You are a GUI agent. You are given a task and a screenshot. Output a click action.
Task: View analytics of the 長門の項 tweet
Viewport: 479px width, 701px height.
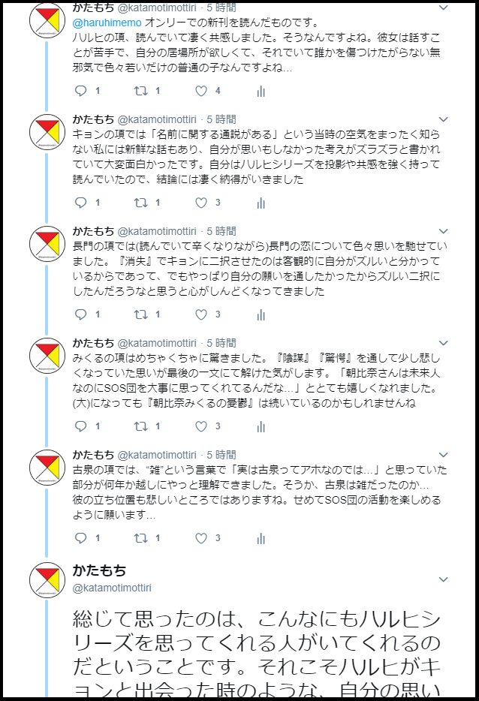[x=261, y=315]
